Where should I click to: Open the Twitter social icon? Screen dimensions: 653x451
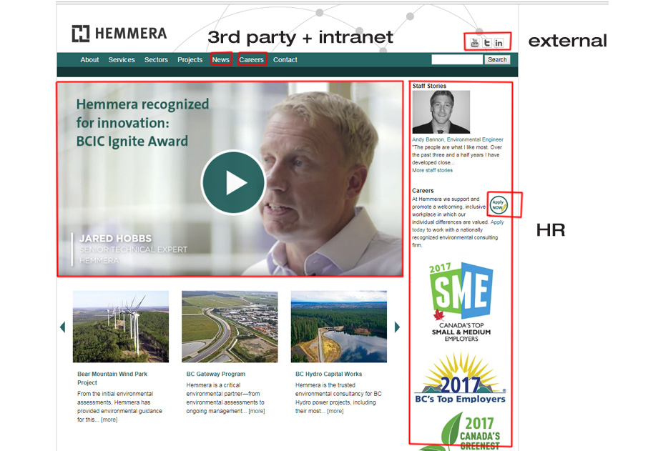pos(486,43)
